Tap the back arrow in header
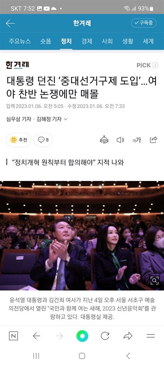 (10, 23)
